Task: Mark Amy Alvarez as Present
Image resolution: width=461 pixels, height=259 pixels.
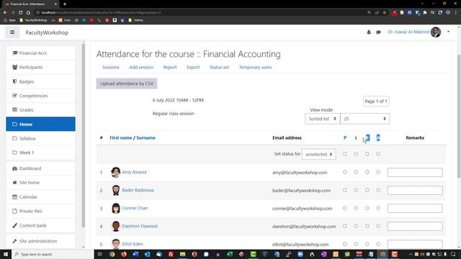Action: 345,172
